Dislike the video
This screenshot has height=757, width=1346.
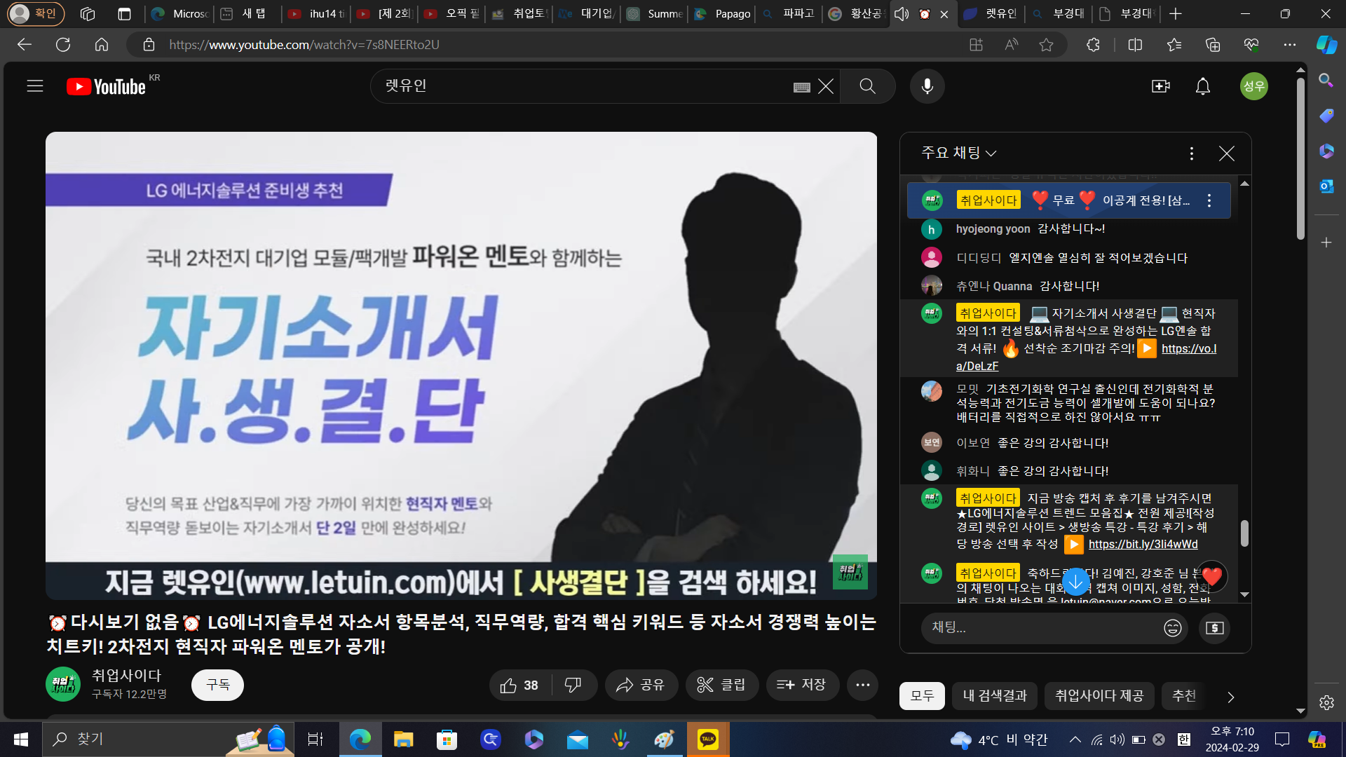coord(573,685)
